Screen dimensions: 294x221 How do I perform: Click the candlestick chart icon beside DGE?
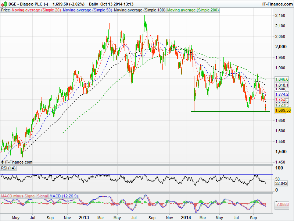tap(3, 4)
